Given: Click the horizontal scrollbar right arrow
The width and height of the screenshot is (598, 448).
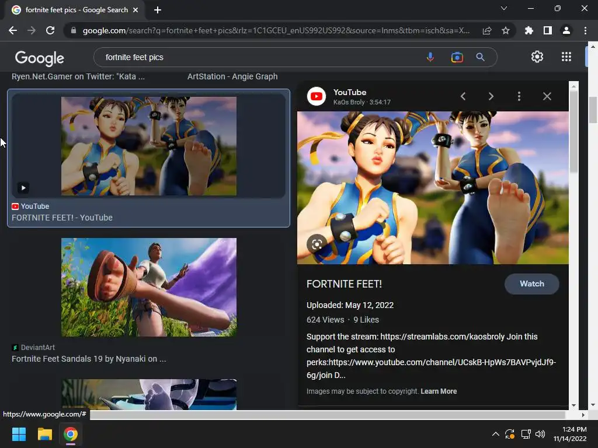Looking at the screenshot, I should pyautogui.click(x=583, y=415).
